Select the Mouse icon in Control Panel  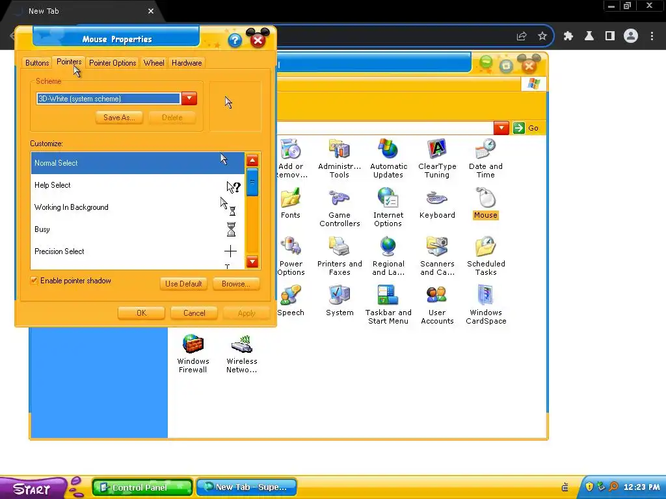coord(485,198)
